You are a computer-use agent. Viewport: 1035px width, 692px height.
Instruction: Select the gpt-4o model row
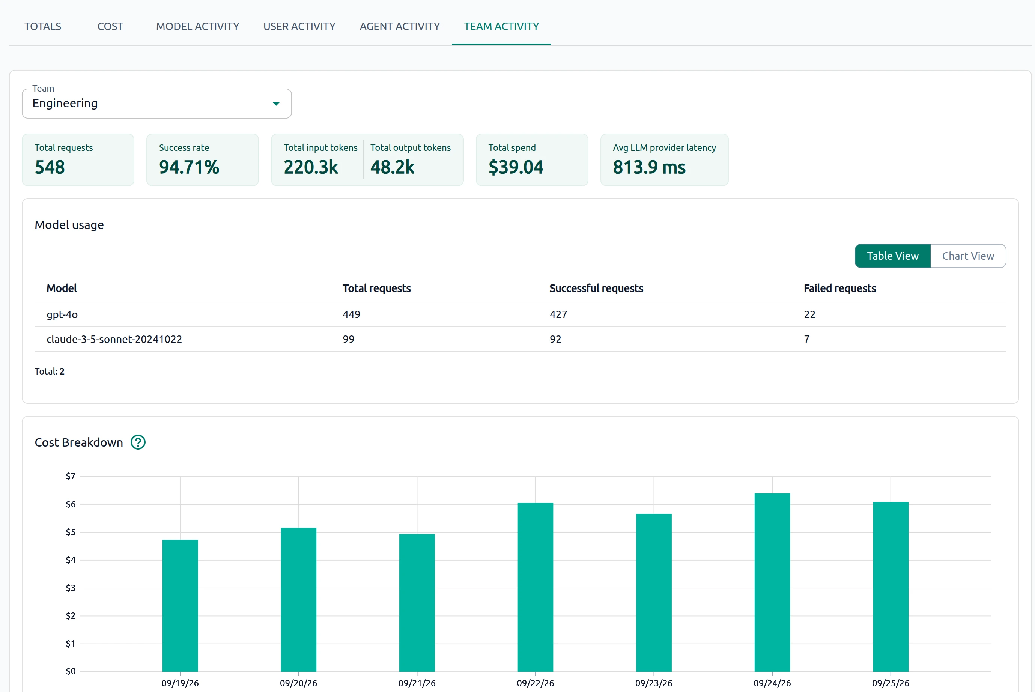point(520,315)
